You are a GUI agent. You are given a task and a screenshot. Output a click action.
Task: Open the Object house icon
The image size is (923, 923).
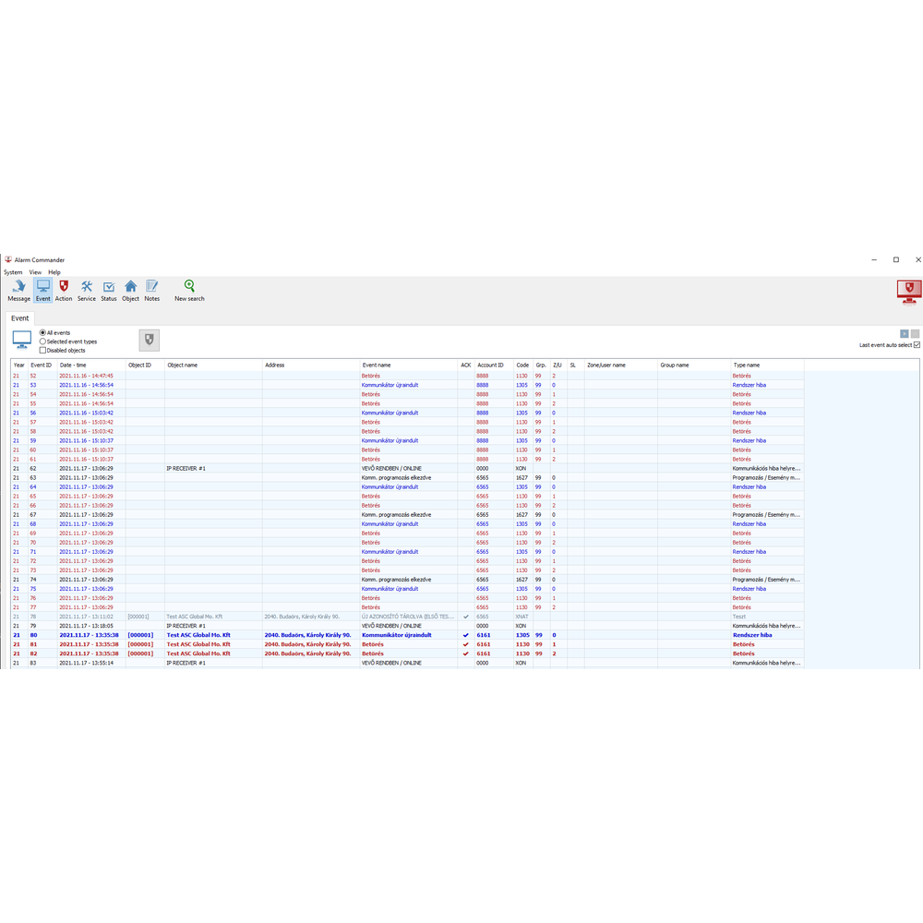(130, 291)
